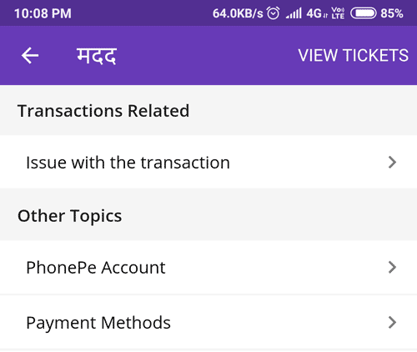Click the alarm clock status icon
Screen dimensions: 417x352
tap(273, 13)
